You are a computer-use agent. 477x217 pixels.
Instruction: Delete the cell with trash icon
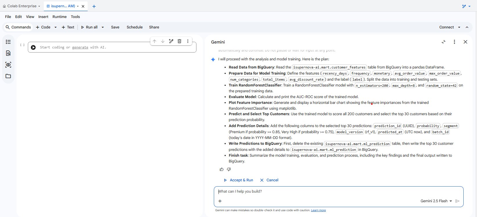point(179,41)
